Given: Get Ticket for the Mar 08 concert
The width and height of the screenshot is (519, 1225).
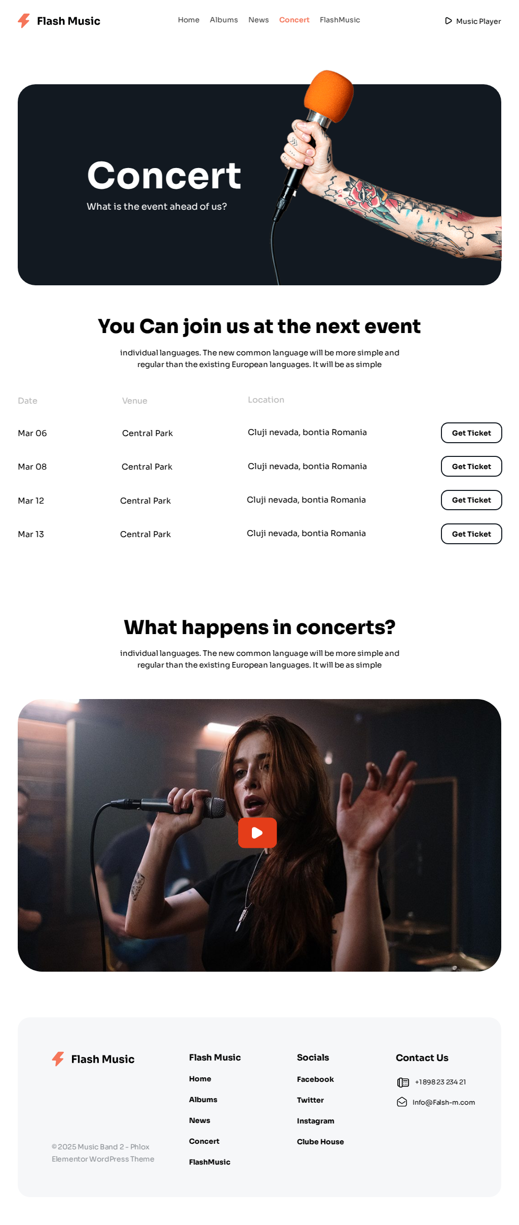Looking at the screenshot, I should pyautogui.click(x=471, y=467).
